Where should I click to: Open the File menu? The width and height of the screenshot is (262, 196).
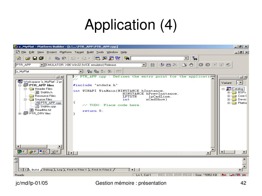pos(24,52)
